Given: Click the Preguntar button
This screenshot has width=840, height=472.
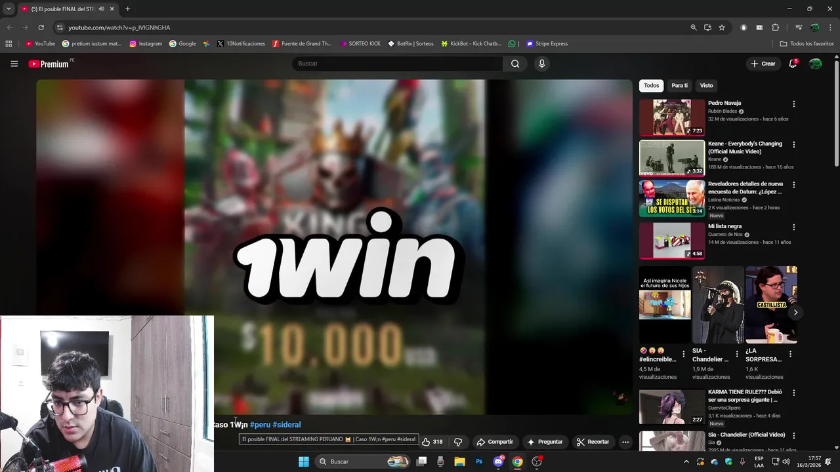Looking at the screenshot, I should point(545,442).
